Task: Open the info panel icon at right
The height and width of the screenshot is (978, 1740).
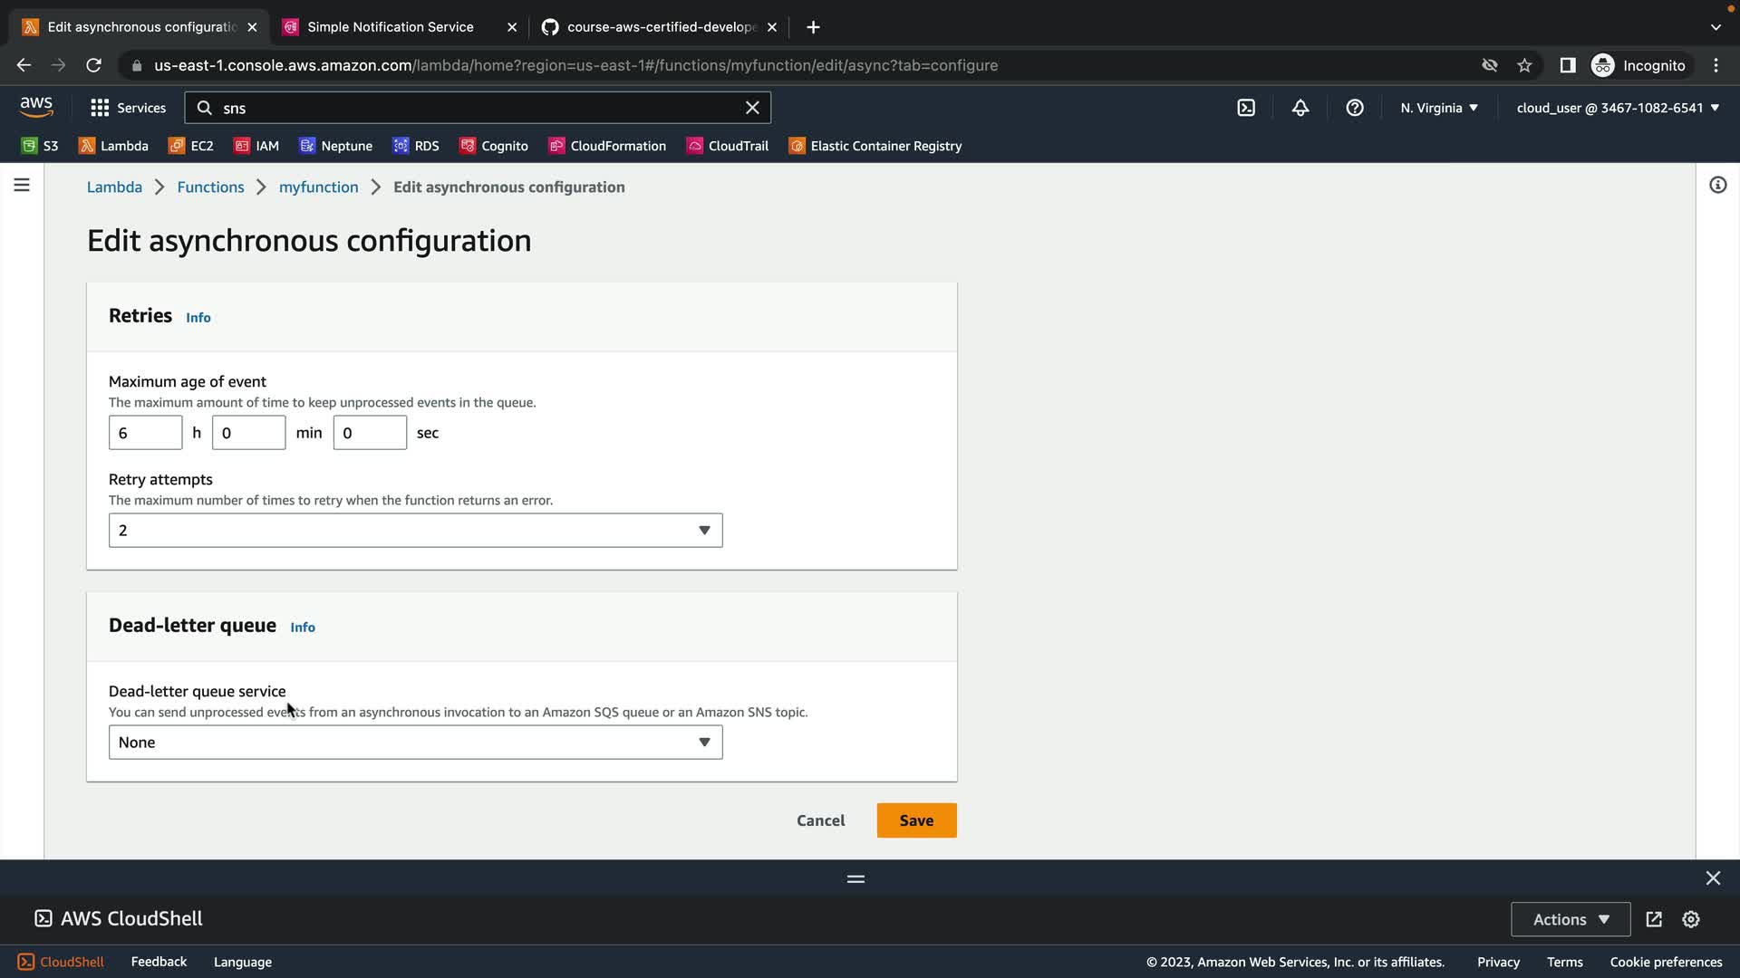Action: click(x=1717, y=186)
